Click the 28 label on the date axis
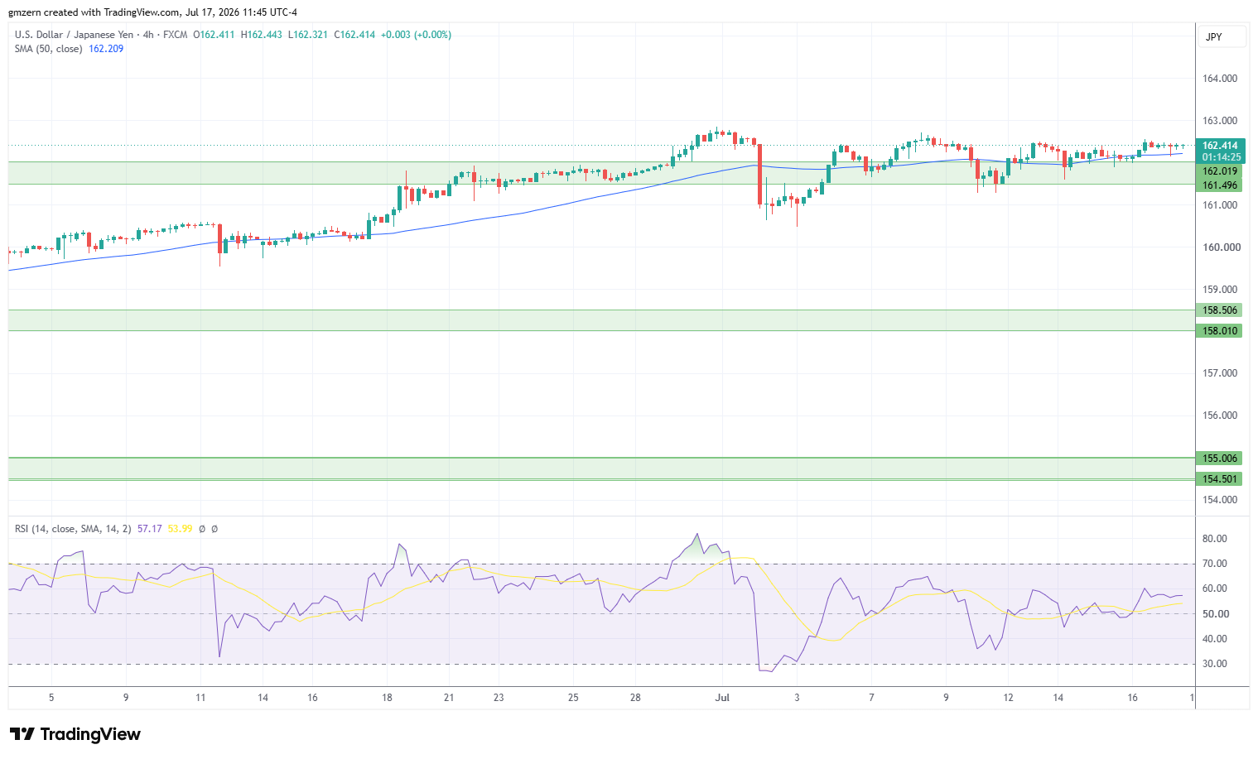Image resolution: width=1258 pixels, height=759 pixels. click(635, 698)
